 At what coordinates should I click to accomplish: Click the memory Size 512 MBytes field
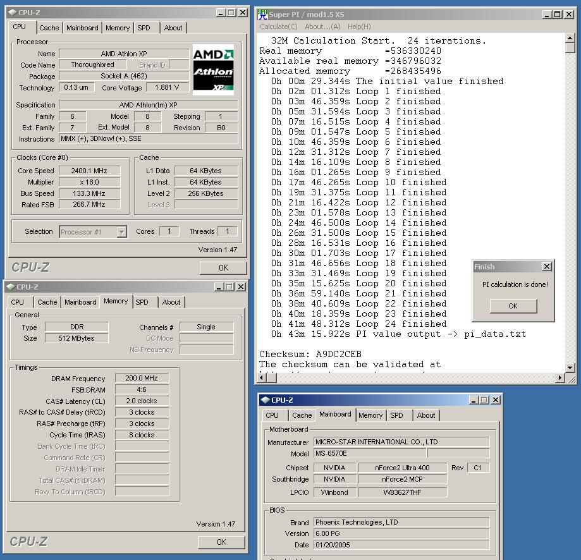coord(76,338)
